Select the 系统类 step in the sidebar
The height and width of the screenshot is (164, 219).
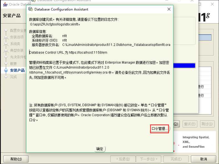pos(15,44)
